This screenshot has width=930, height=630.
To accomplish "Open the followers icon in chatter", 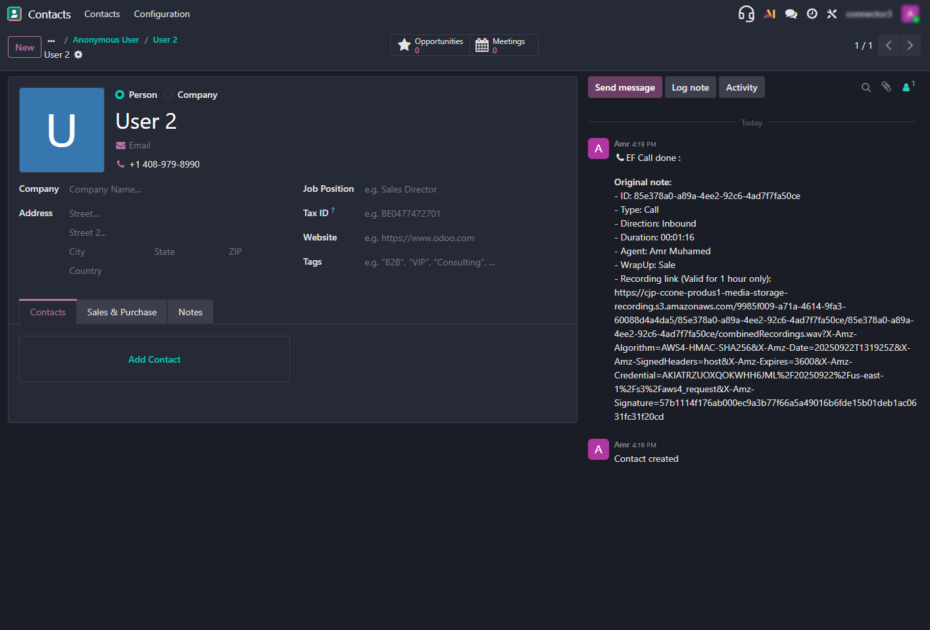I will click(907, 87).
